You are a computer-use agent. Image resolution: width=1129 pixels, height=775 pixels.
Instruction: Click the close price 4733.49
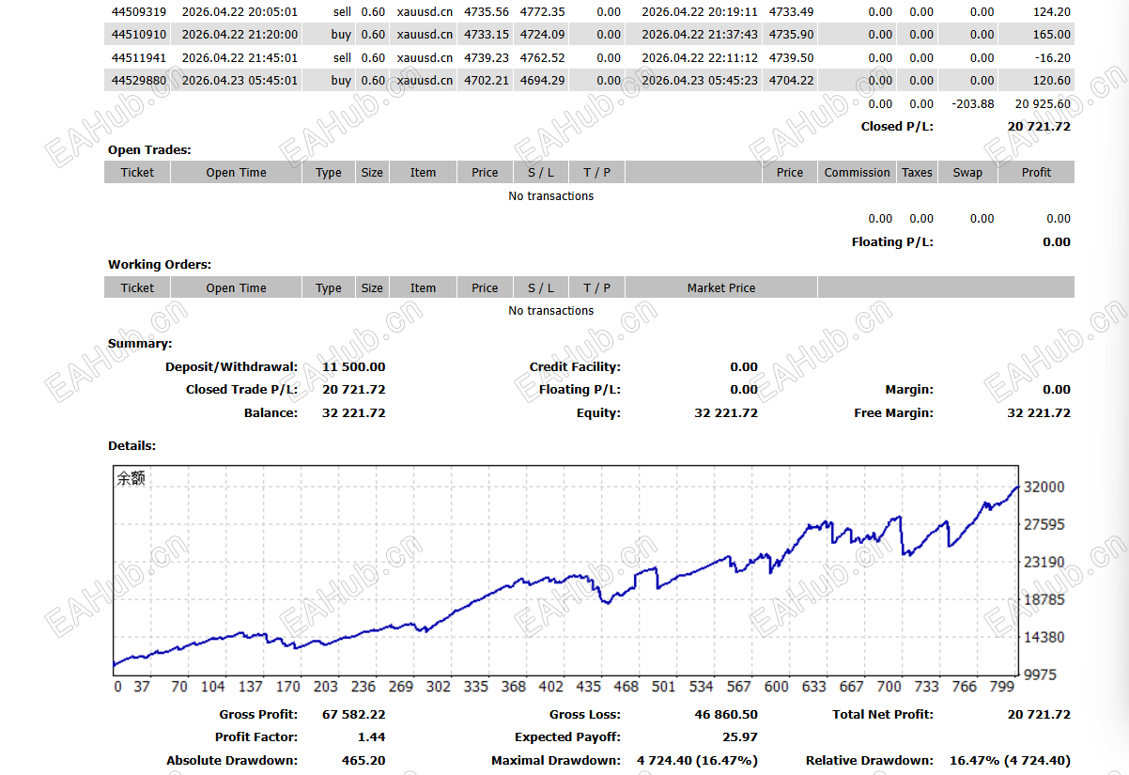[792, 11]
